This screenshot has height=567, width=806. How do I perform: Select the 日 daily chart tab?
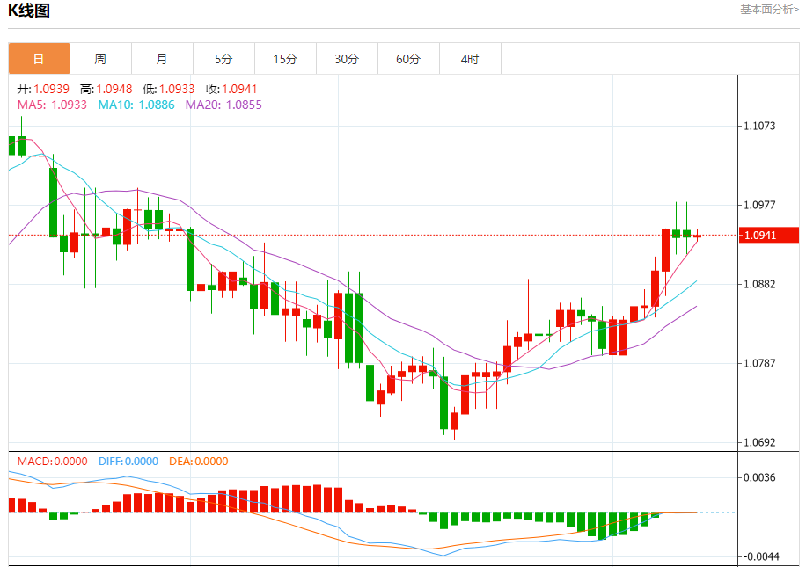[x=39, y=59]
